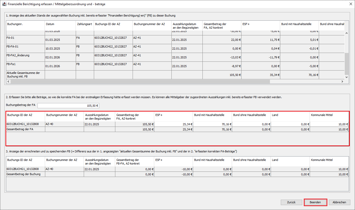Click the Datum column header in the top table
The image size is (355, 210).
pyautogui.click(x=60, y=24)
